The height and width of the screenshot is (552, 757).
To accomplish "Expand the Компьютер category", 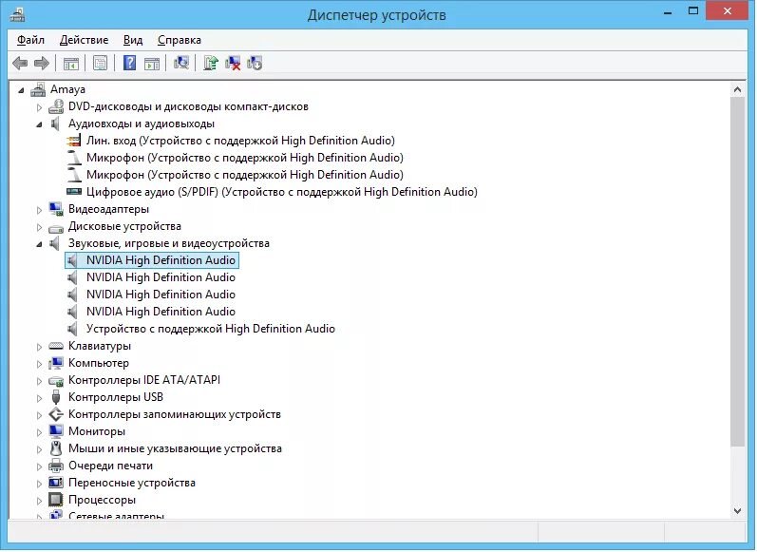I will point(40,364).
